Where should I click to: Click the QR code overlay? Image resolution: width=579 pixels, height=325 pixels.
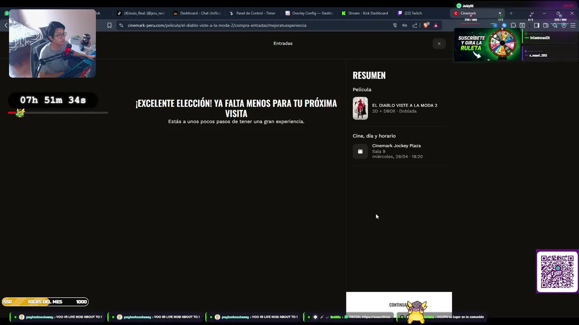[557, 271]
